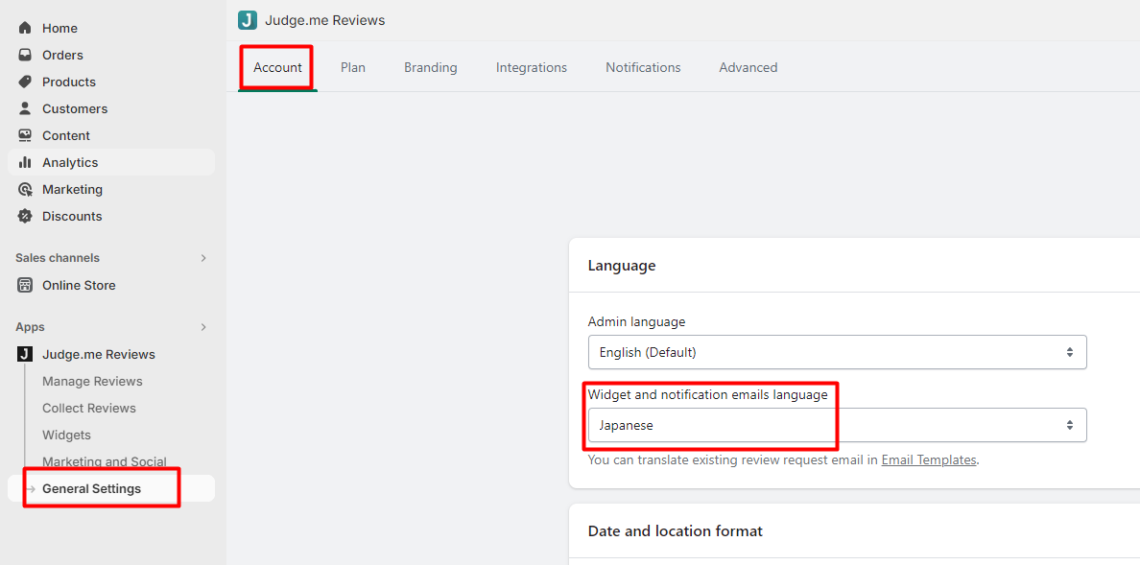Open the Notifications tab

[643, 67]
